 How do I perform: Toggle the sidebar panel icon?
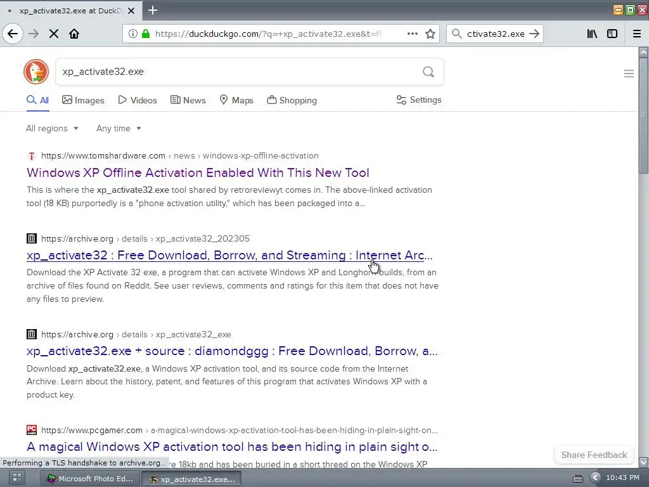click(x=612, y=34)
